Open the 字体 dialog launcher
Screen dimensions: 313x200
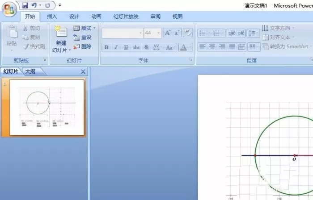click(x=191, y=59)
